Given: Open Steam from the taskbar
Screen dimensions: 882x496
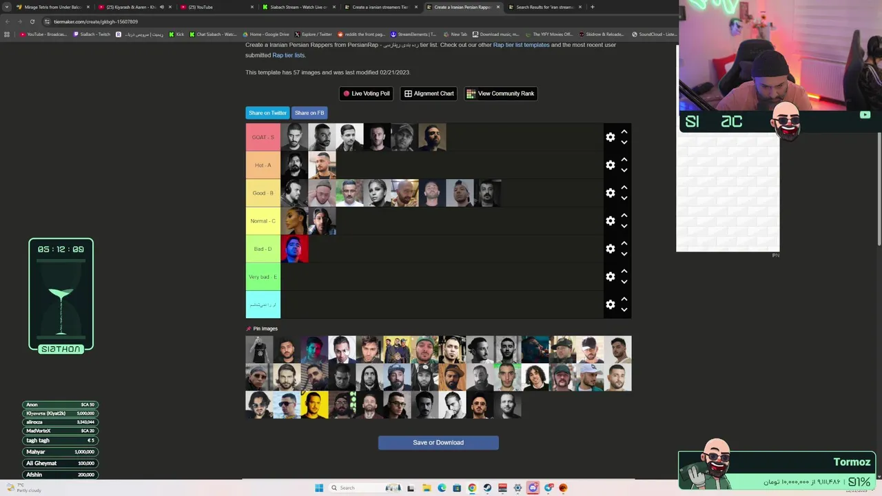Looking at the screenshot, I should (x=487, y=488).
